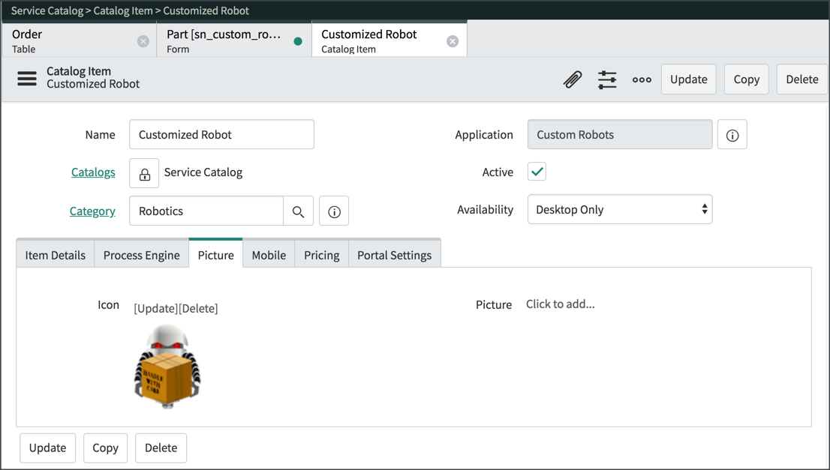Image resolution: width=830 pixels, height=470 pixels.
Task: Delete the icon using the [Delete] link
Action: coord(200,308)
